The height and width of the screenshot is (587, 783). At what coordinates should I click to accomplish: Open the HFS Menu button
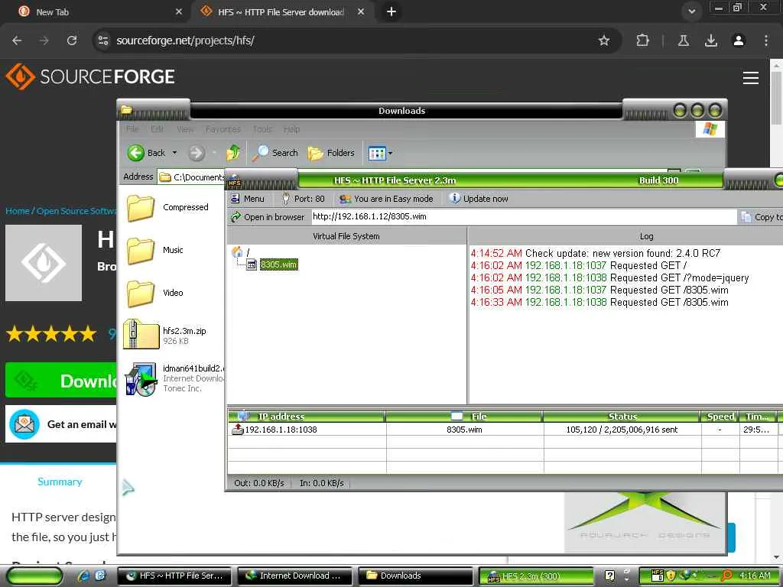(x=248, y=199)
